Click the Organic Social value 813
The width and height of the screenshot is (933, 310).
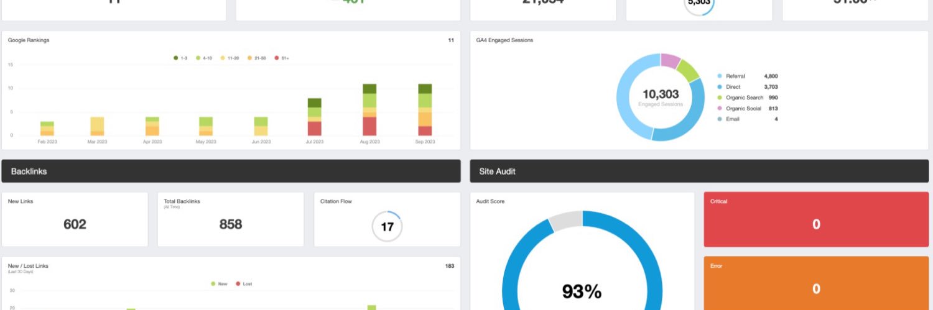pyautogui.click(x=773, y=108)
